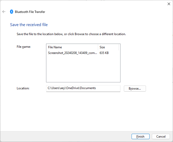Click Finish to save the file
Image resolution: width=173 pixels, height=142 pixels.
pyautogui.click(x=141, y=137)
